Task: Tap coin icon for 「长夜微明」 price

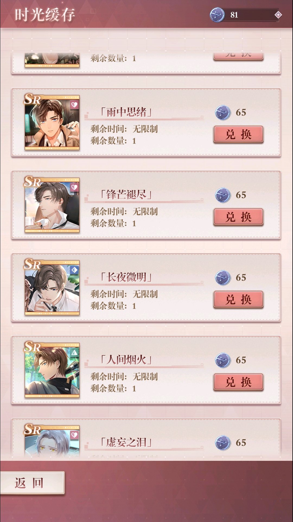Action: point(223,278)
